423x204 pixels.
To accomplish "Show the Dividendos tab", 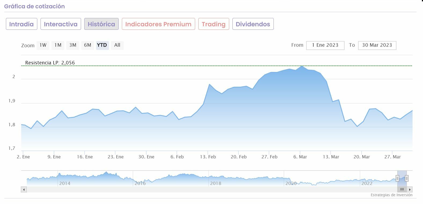I will 253,24.
